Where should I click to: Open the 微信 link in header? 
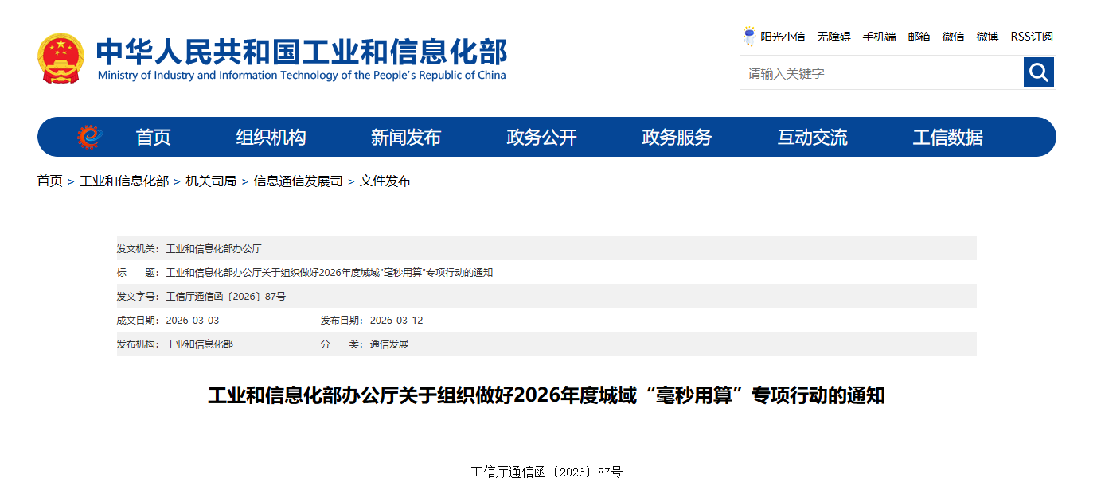click(x=953, y=37)
